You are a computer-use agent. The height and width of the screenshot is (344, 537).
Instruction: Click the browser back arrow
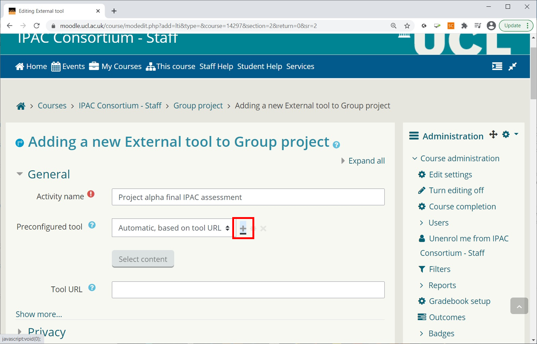pyautogui.click(x=9, y=26)
